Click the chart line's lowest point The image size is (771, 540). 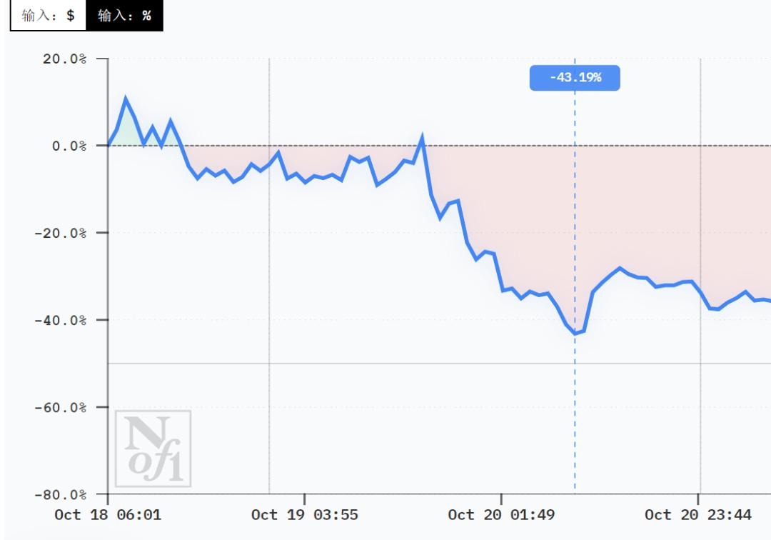tap(575, 334)
